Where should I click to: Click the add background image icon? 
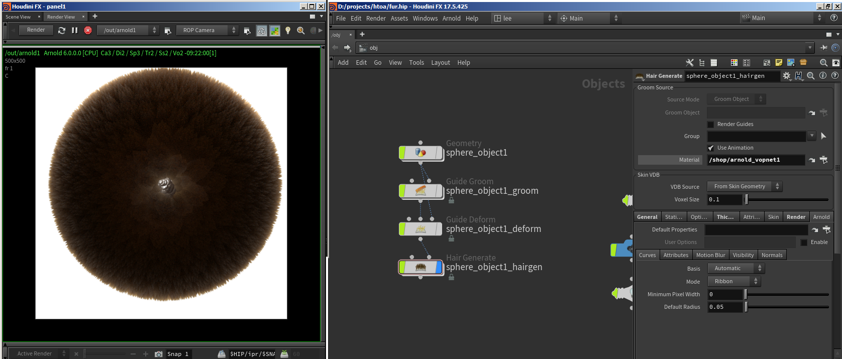click(791, 63)
